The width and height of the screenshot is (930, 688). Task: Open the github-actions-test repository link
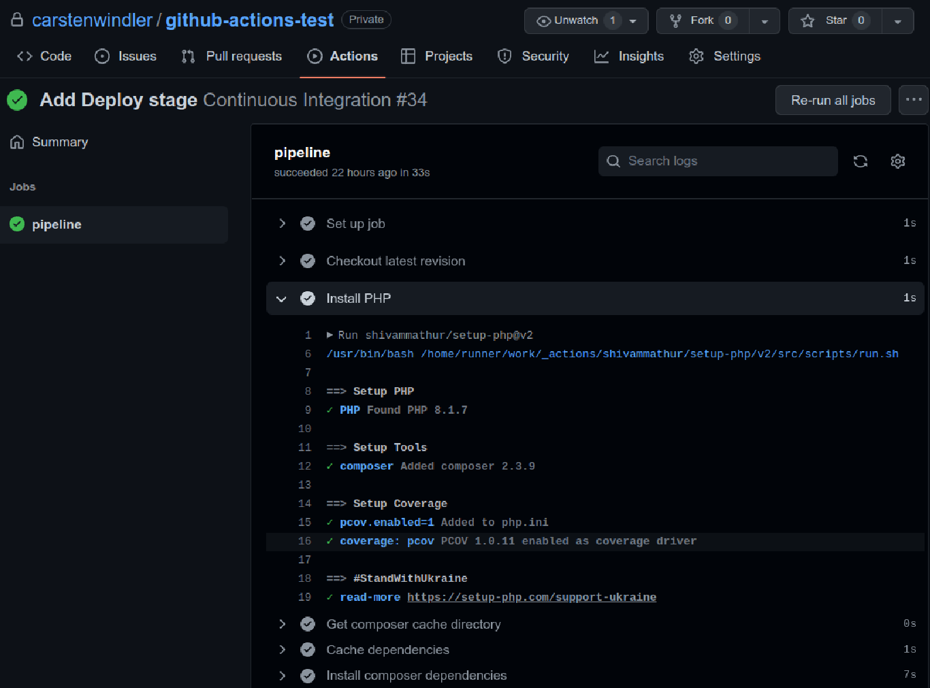[x=250, y=20]
